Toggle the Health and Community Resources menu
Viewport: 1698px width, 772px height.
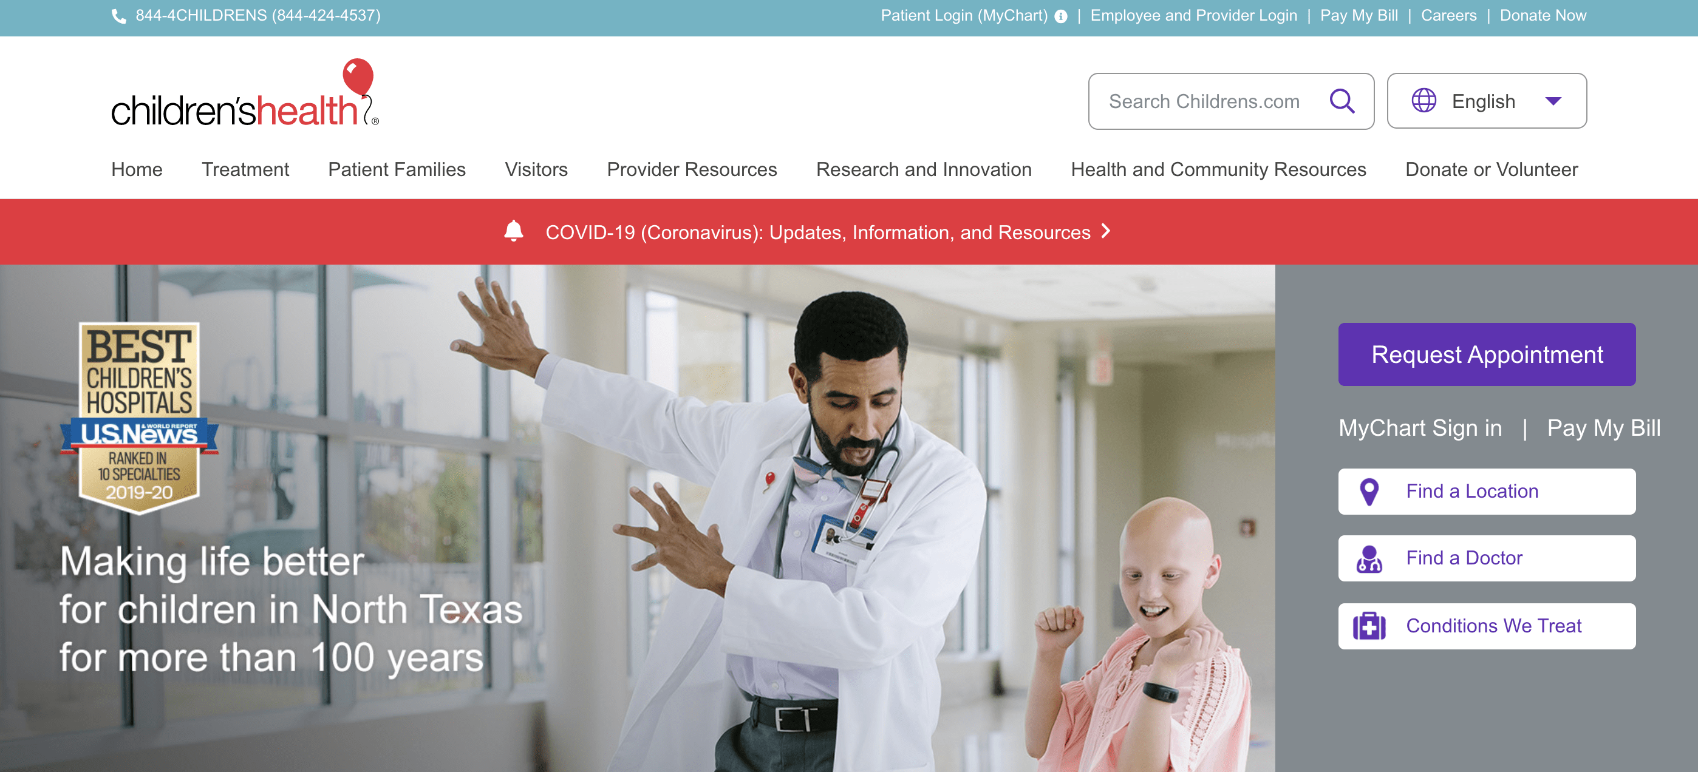[1218, 169]
